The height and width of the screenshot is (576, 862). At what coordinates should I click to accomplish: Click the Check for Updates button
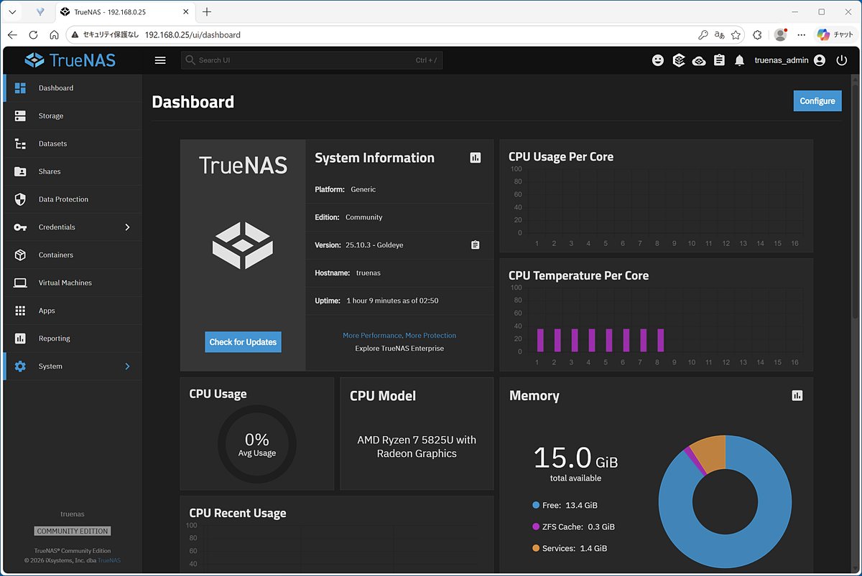tap(243, 342)
